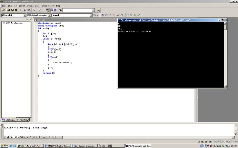
Task: Click the Stop Build icon
Action: click(110, 15)
